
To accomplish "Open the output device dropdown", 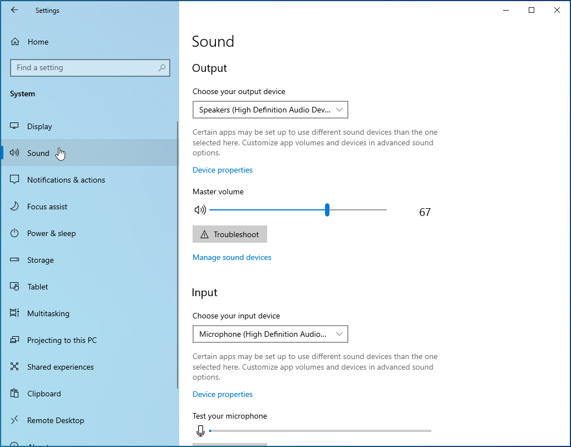I will point(270,110).
